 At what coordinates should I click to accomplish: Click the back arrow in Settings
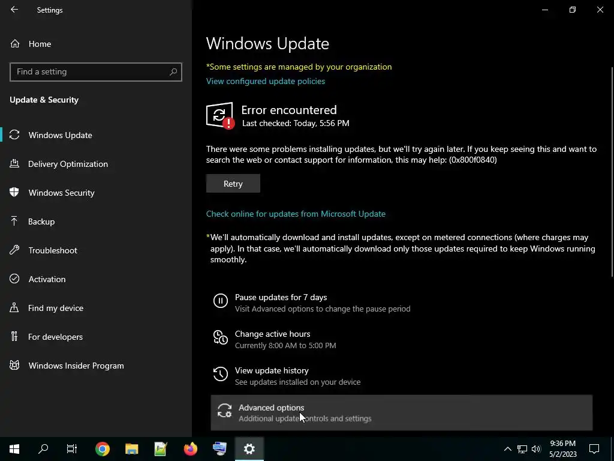(14, 10)
